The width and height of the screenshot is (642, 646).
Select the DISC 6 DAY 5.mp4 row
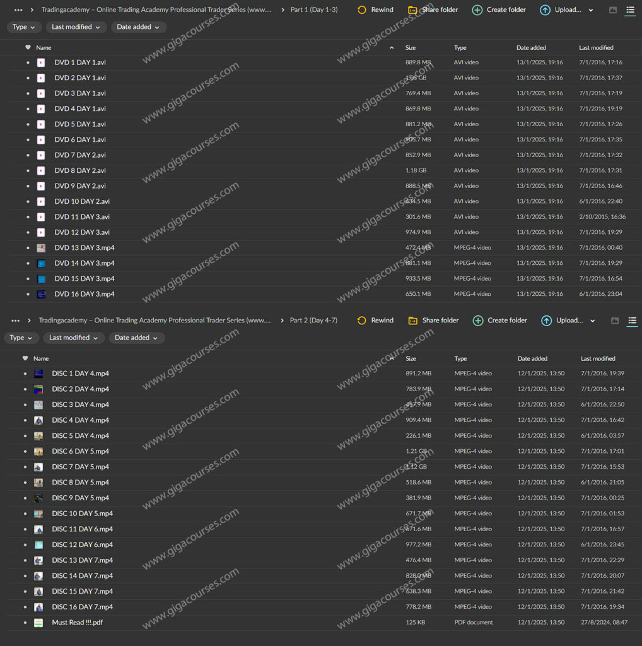coord(321,452)
